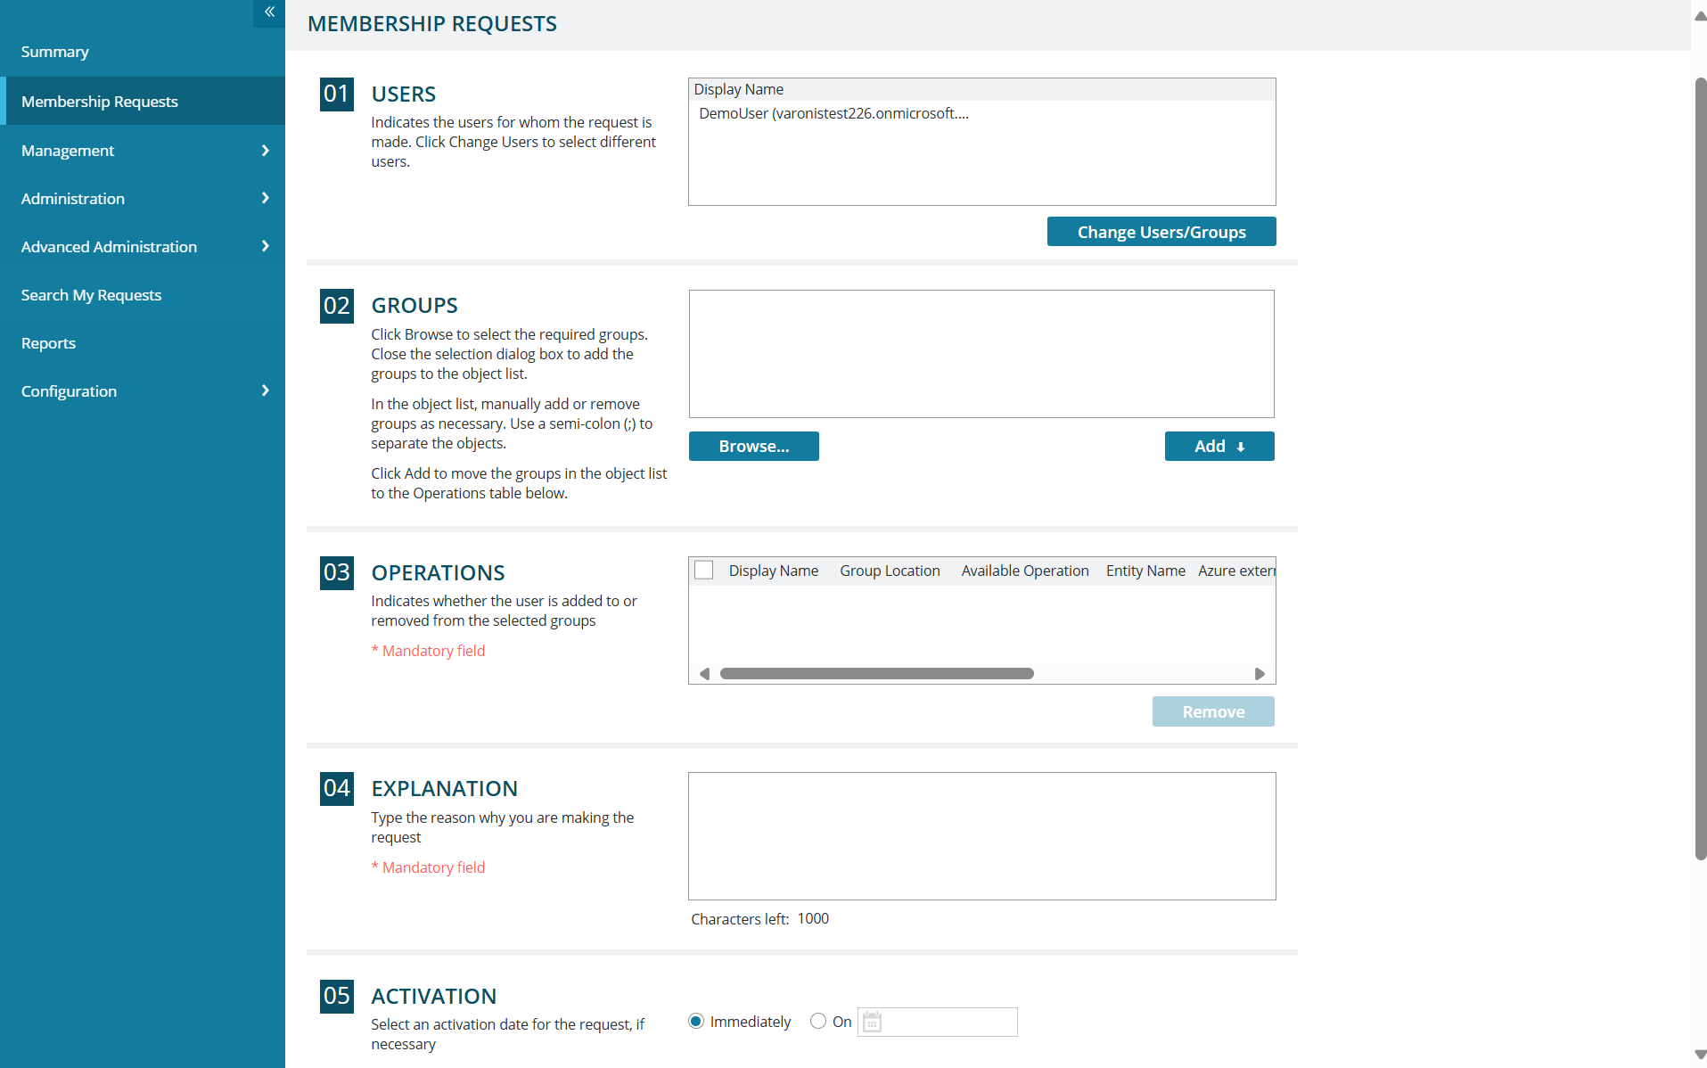Click Display Name column in Operations table
Viewport: 1707px width, 1068px height.
[774, 571]
